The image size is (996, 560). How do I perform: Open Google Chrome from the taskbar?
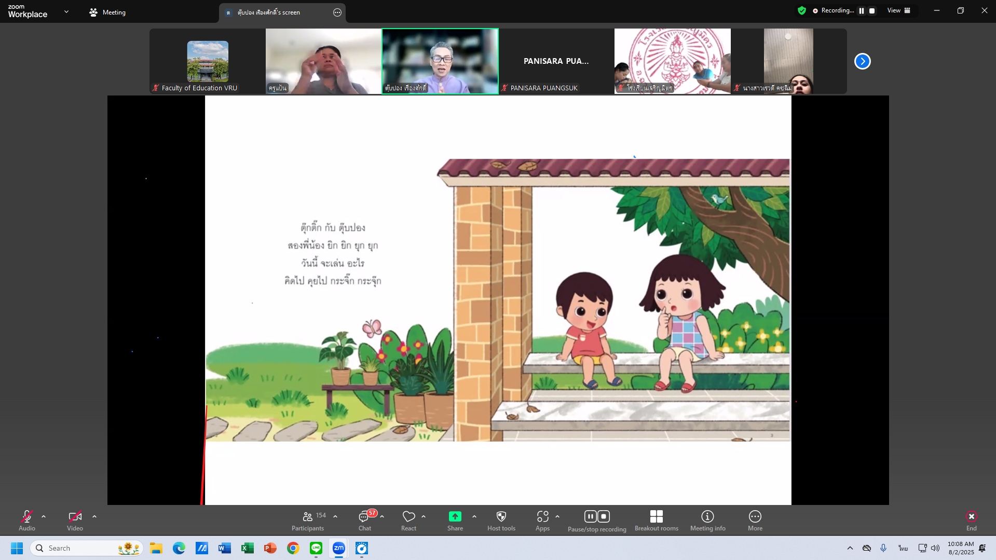point(293,548)
